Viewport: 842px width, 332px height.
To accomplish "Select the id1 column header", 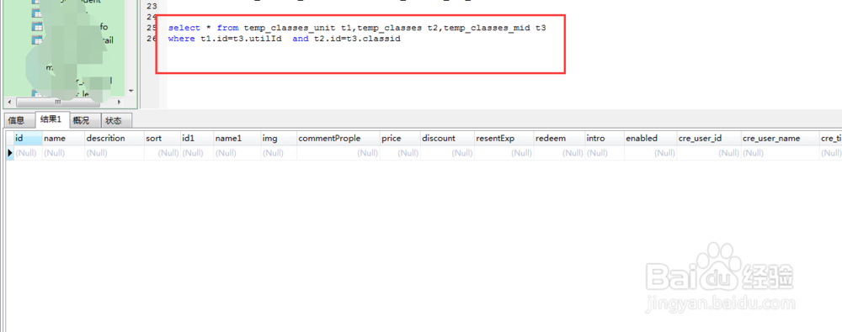I will (x=197, y=139).
